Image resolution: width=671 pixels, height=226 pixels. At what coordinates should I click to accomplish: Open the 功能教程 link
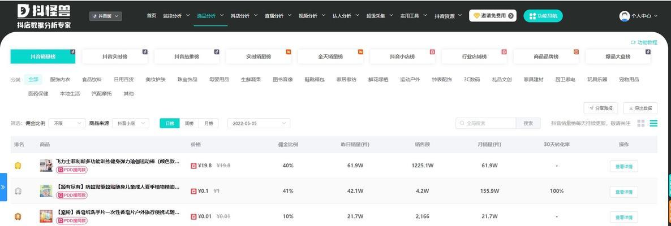644,42
